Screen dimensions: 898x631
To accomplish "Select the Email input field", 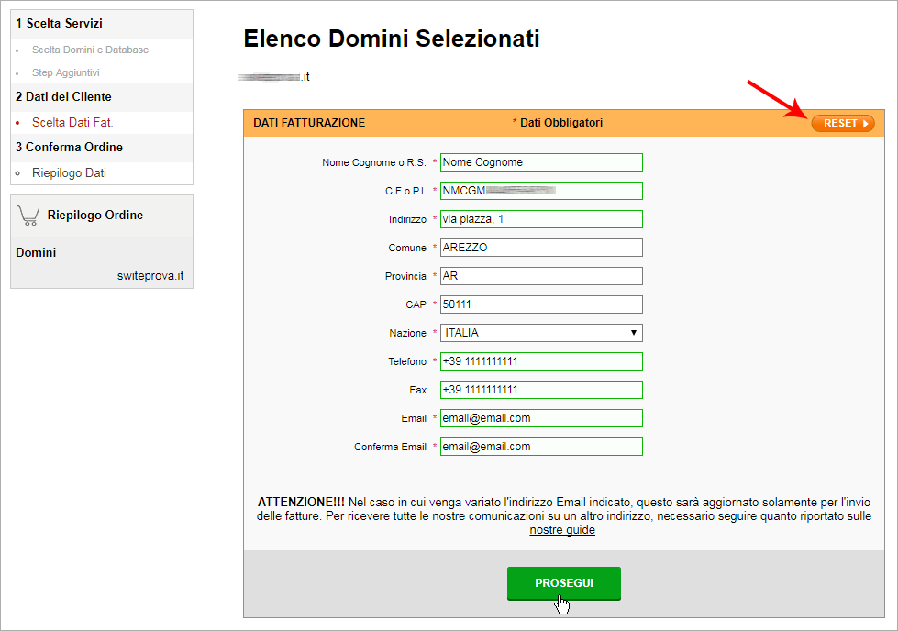I will [x=541, y=417].
